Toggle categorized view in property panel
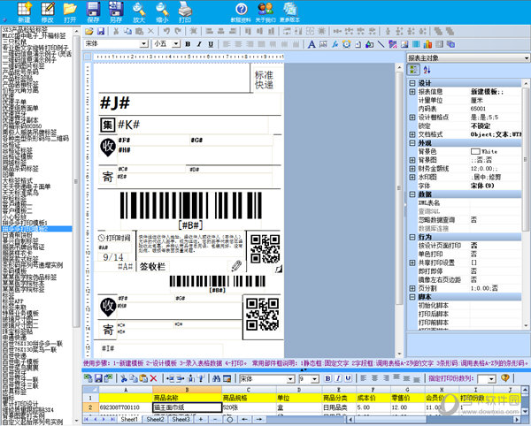The height and width of the screenshot is (426, 531). [x=413, y=71]
